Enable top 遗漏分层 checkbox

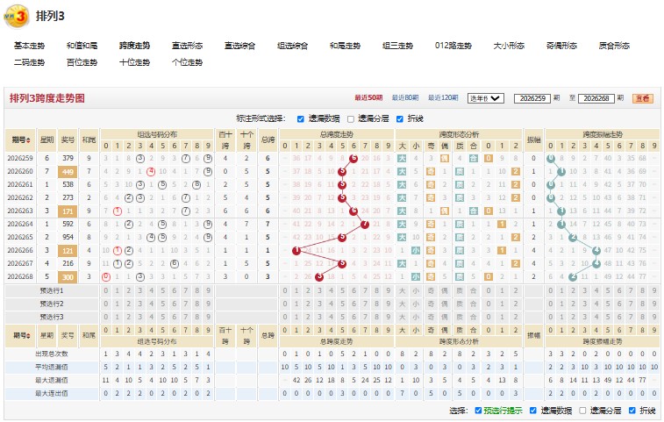[351, 119]
